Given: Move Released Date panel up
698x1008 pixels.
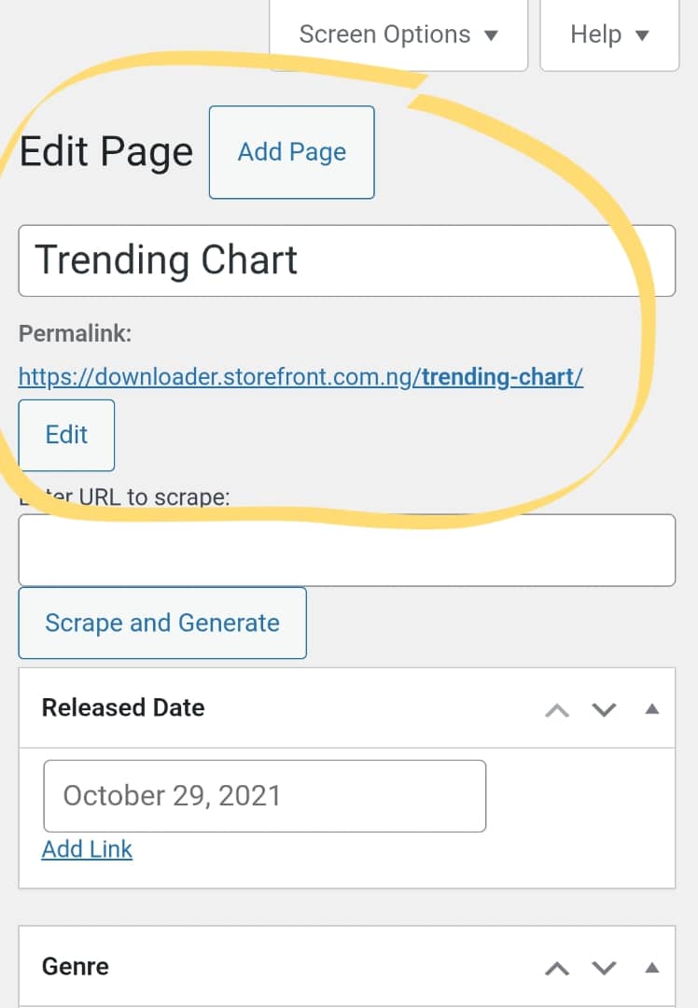Looking at the screenshot, I should point(556,709).
